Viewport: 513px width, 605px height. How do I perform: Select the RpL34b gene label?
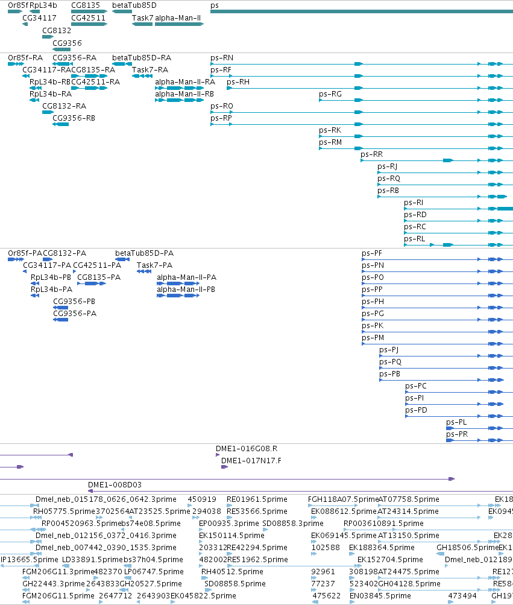click(43, 5)
